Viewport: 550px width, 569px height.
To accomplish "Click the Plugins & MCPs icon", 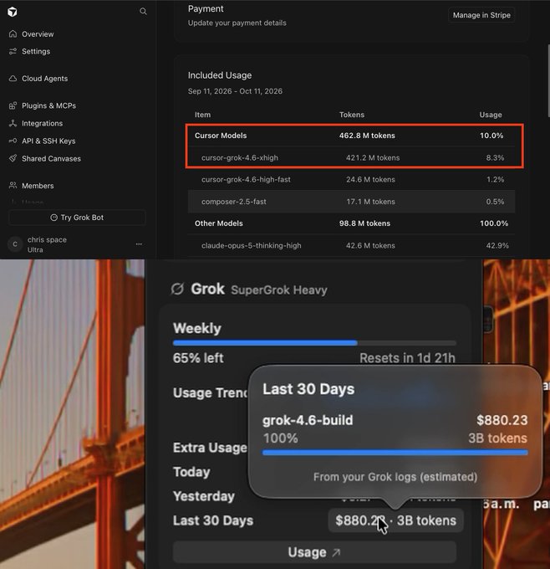I will pos(13,105).
